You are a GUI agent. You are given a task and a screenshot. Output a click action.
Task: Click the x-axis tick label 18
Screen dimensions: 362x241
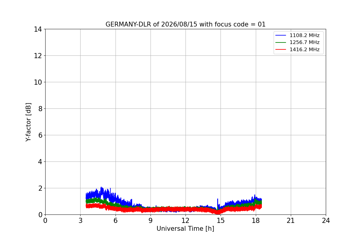coord(256,221)
